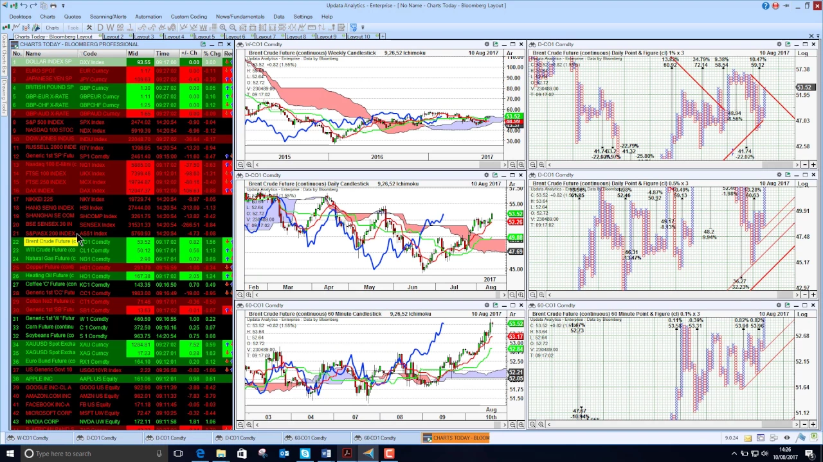Click export icon of the W-CO1 Comdty weekly chart
This screenshot has width=823, height=462.
pos(495,44)
